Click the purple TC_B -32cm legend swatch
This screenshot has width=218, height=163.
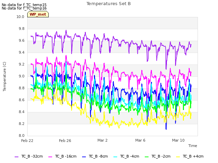coord(16,157)
